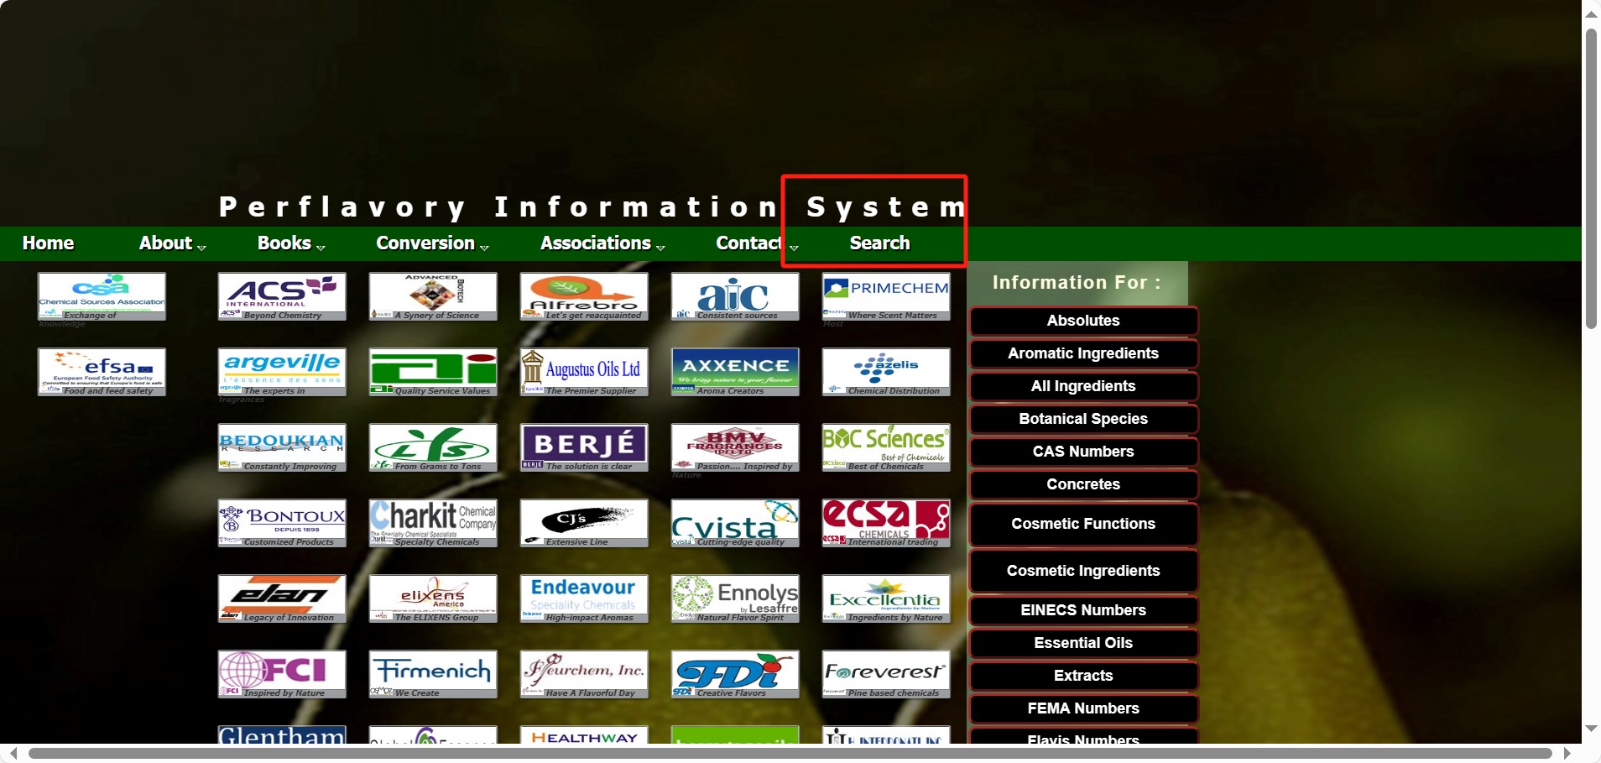This screenshot has width=1601, height=763.
Task: Open the Conversion dropdown menu
Action: (430, 243)
